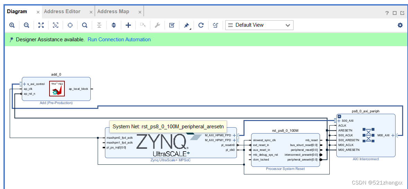Viewport: 408px width, 189px height.
Task: Select the slowest_sync_clk pin
Action: tap(264, 140)
